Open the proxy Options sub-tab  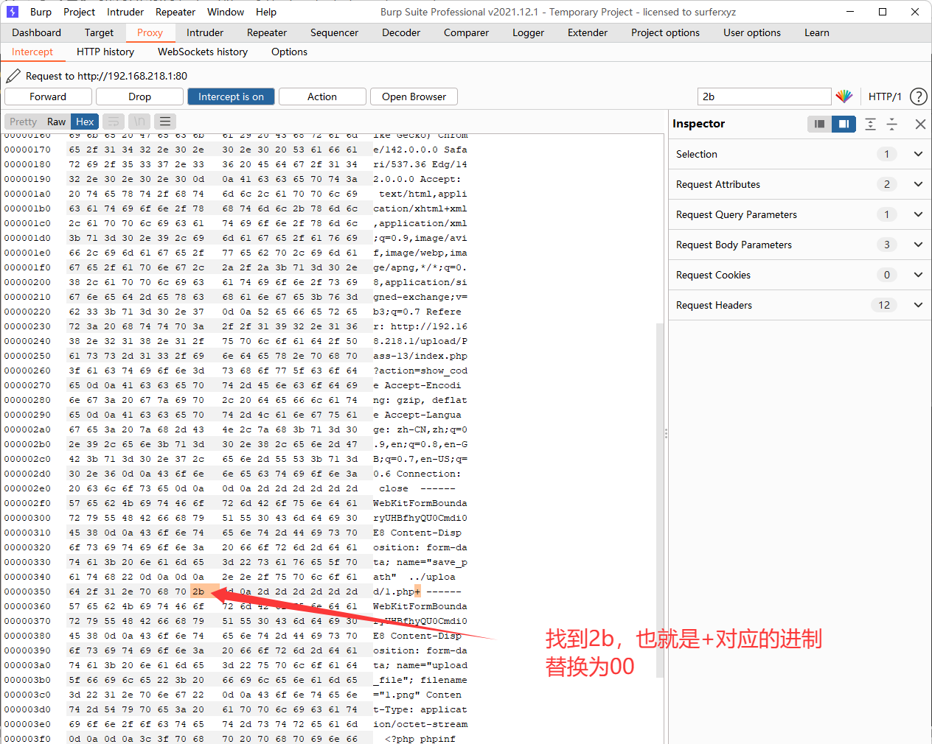pyautogui.click(x=289, y=52)
